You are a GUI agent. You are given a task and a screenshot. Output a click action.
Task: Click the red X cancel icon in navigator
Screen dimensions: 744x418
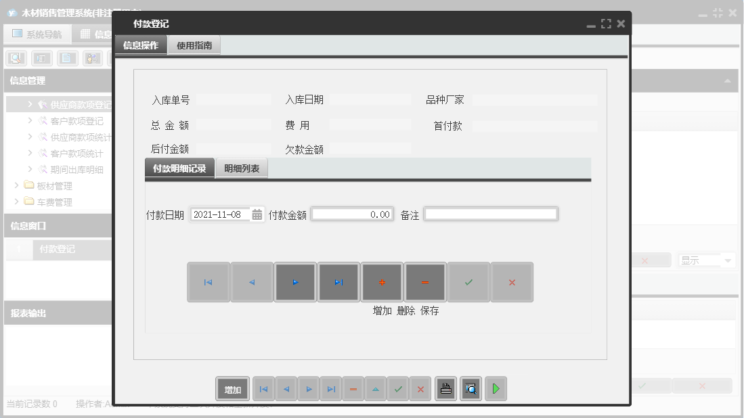click(512, 281)
